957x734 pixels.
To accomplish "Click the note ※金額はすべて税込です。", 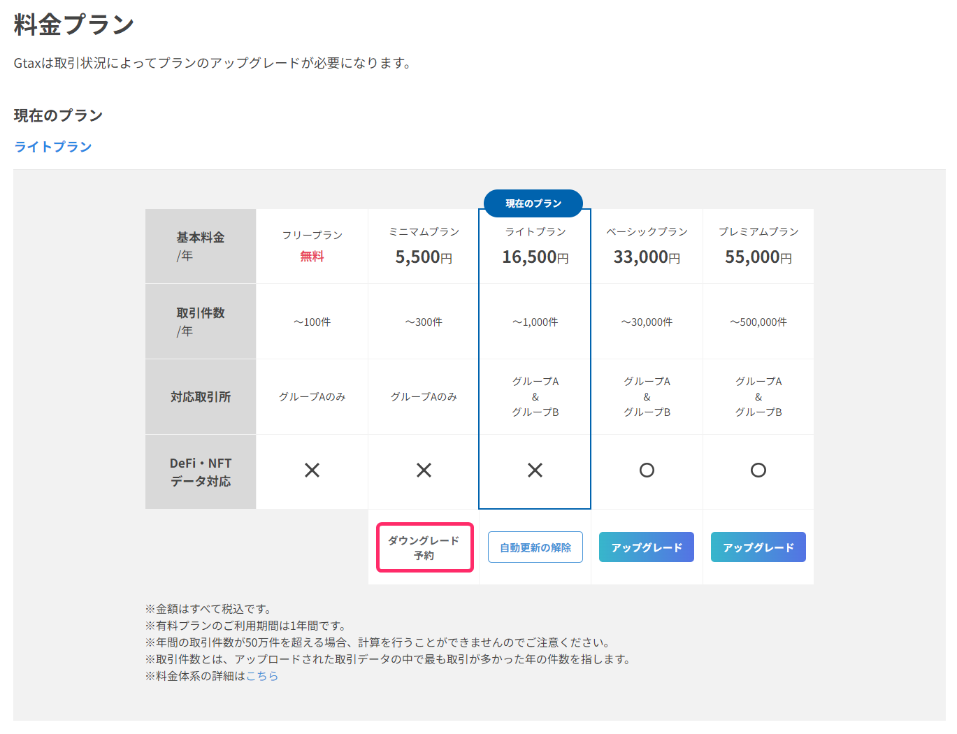I will click(208, 609).
